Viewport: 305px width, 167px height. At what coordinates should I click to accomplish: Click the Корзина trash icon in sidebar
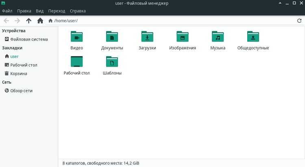pyautogui.click(x=7, y=73)
